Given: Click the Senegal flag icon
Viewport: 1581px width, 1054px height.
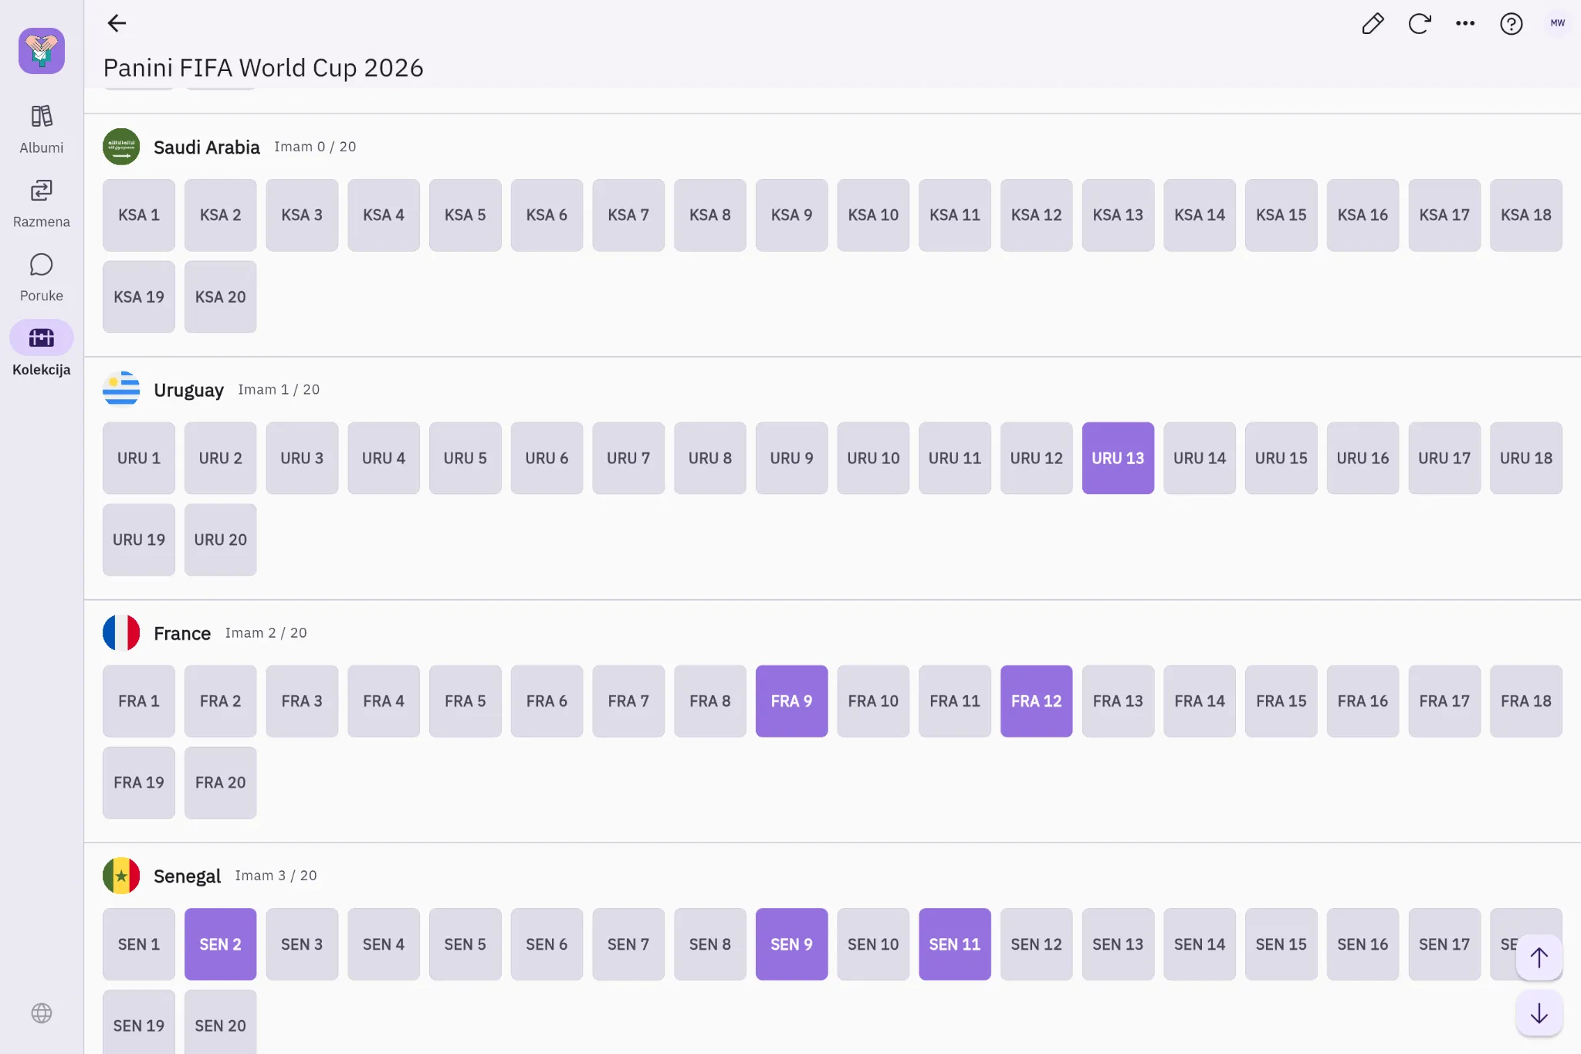Looking at the screenshot, I should pos(121,876).
